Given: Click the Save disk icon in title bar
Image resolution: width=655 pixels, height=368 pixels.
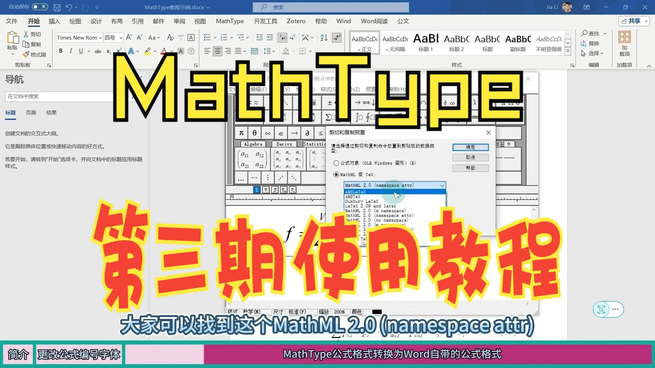Looking at the screenshot, I should 57,7.
